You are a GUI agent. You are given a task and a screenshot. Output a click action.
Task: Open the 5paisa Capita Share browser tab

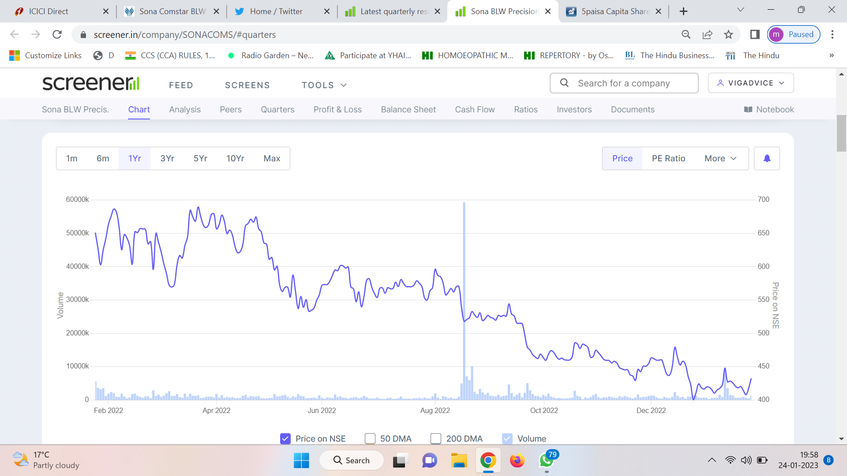point(614,11)
